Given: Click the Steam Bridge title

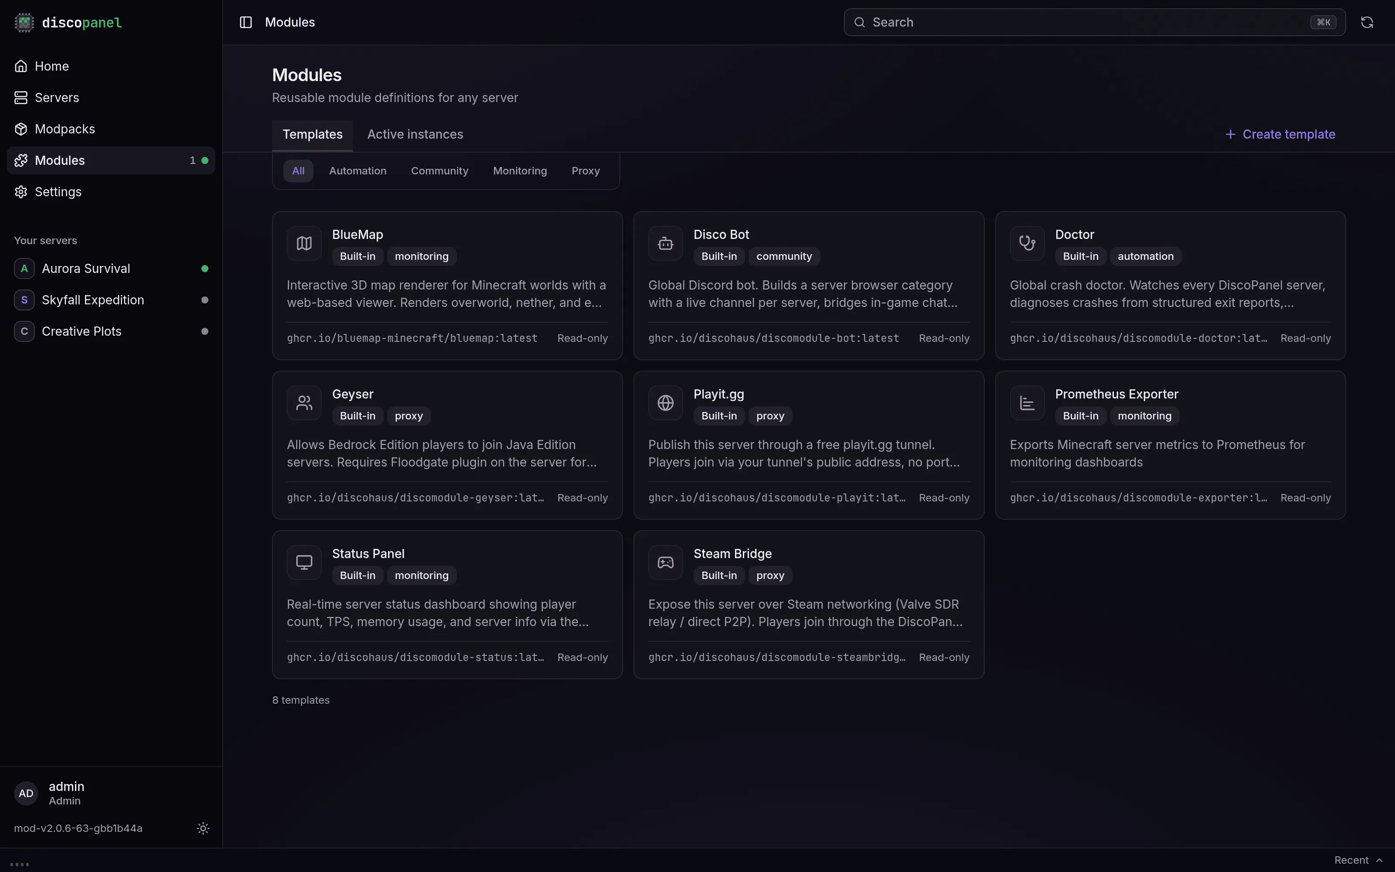Looking at the screenshot, I should point(732,554).
